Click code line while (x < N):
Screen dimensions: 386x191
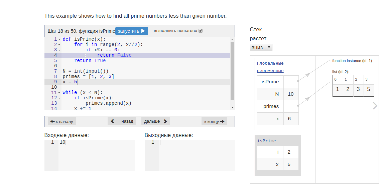(x=82, y=93)
